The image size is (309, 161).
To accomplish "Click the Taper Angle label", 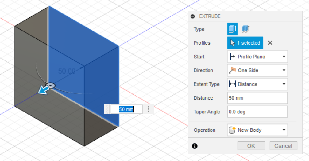I will click(207, 112).
